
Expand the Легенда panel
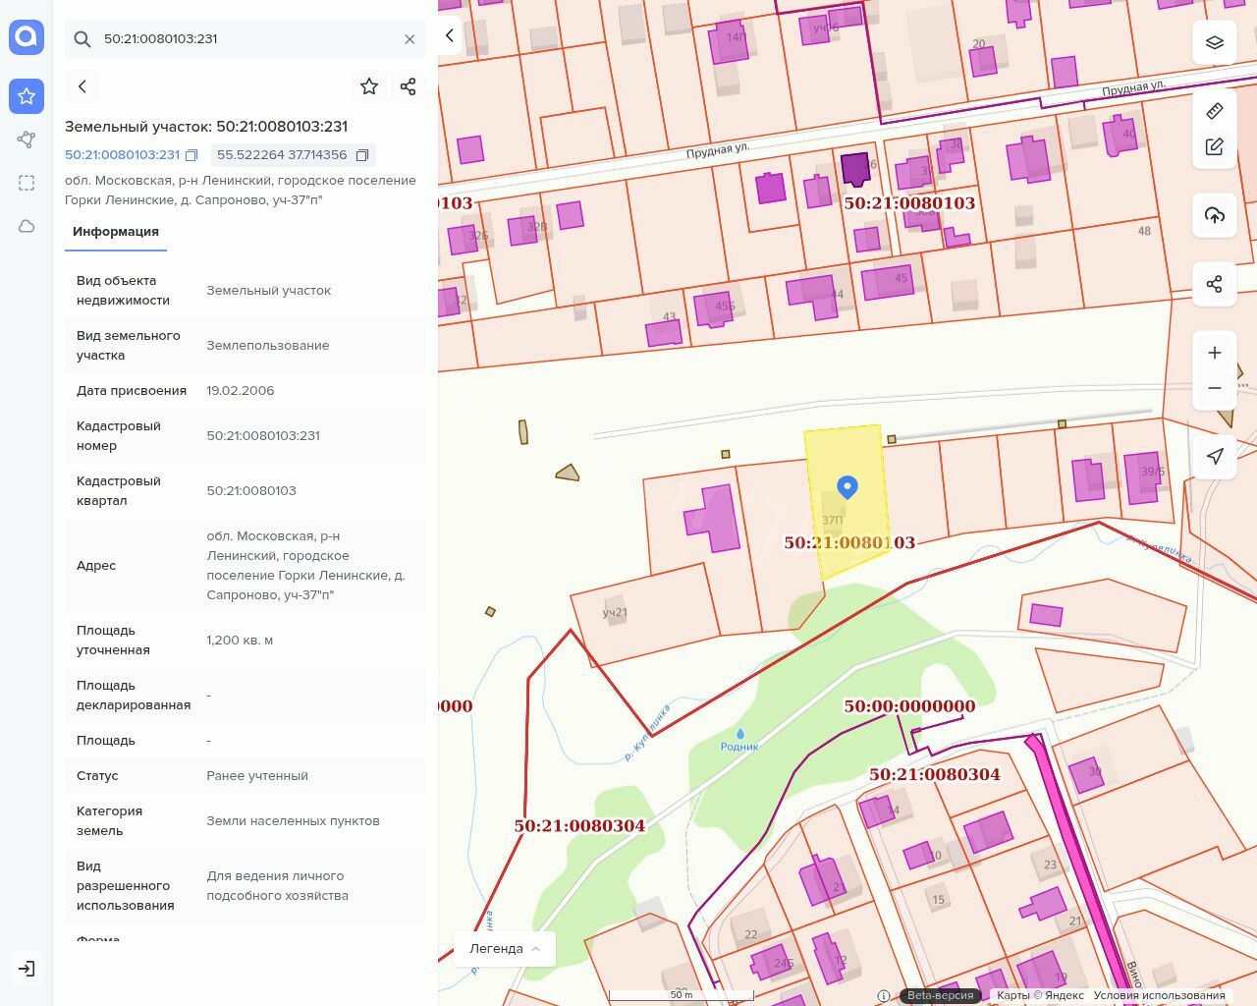pos(505,949)
